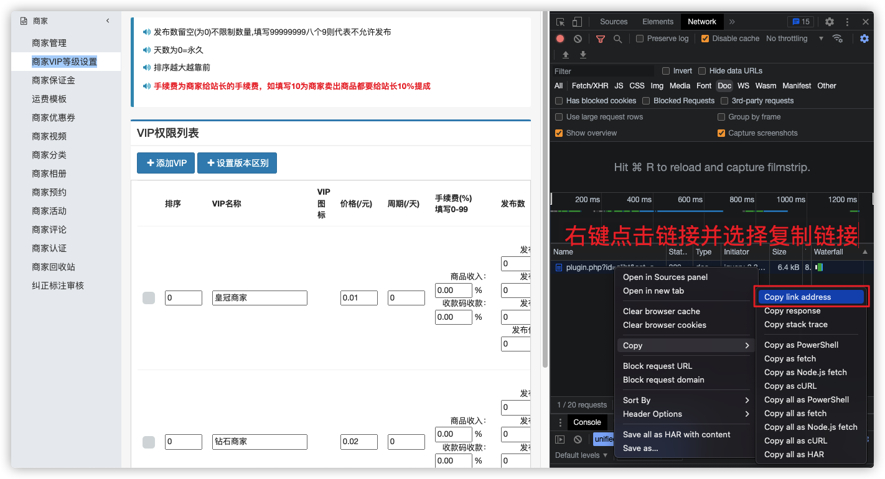Tick the Blocked Requests checkbox

pos(646,101)
